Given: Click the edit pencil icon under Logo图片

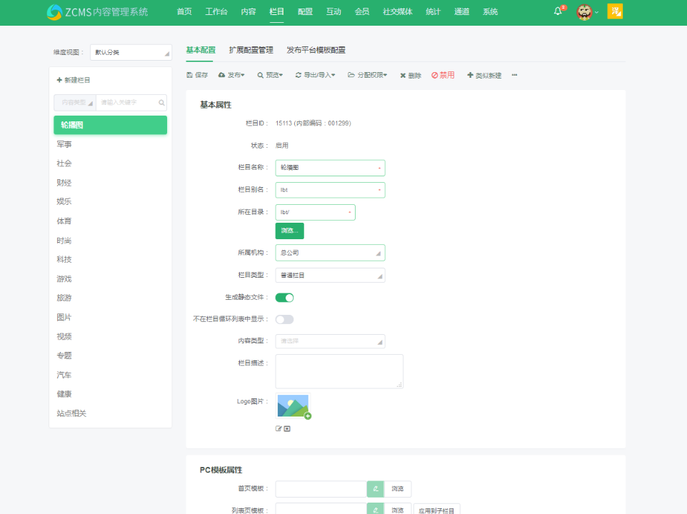Looking at the screenshot, I should (279, 428).
